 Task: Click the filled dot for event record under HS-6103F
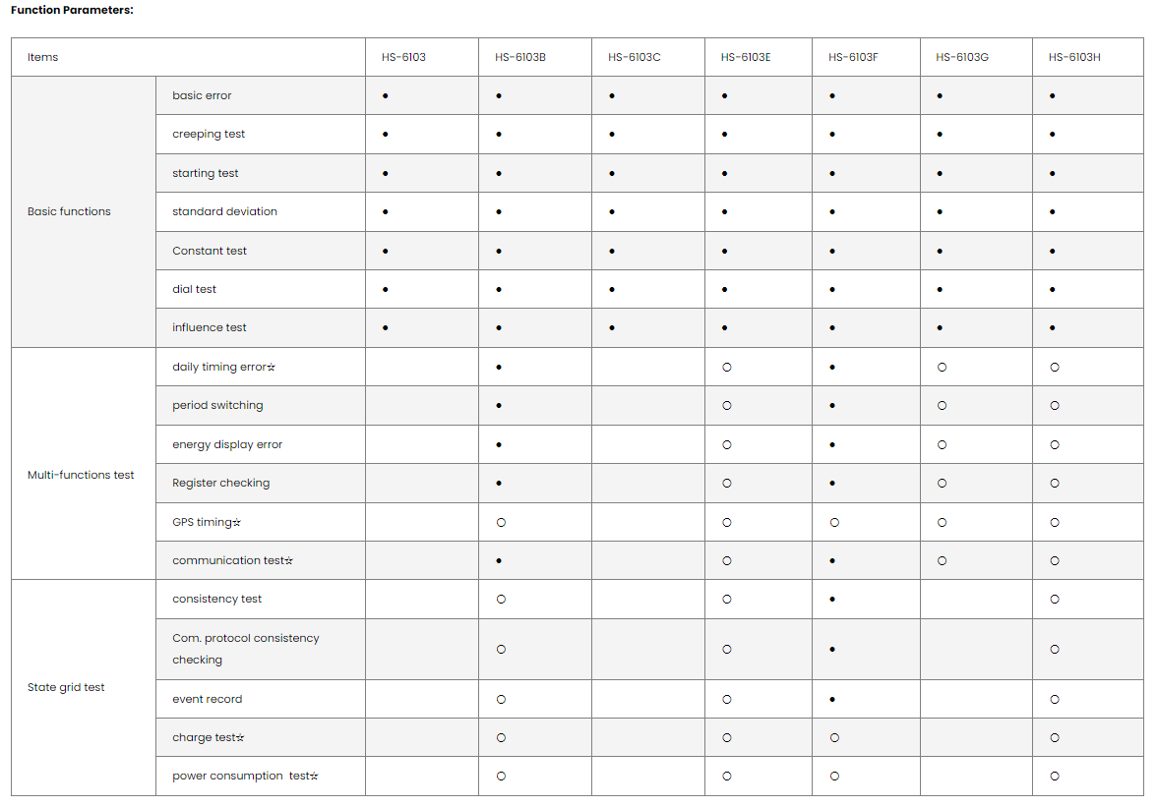point(832,699)
